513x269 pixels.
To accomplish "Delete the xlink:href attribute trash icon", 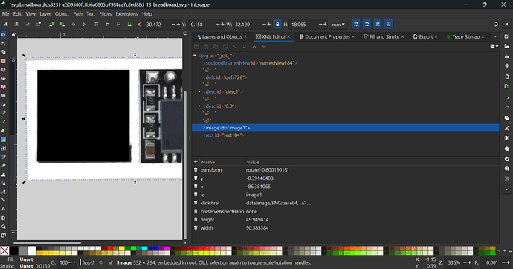I will coord(196,203).
